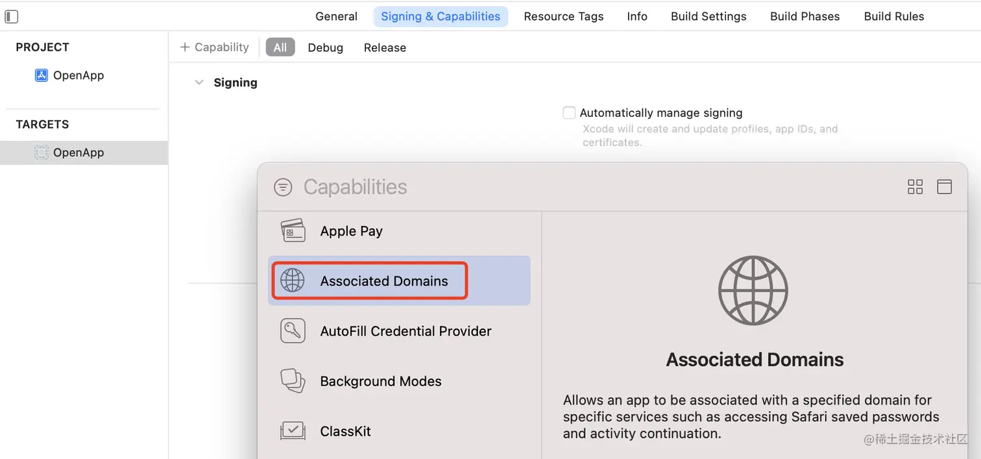981x459 pixels.
Task: Select the Release configuration filter
Action: 385,47
